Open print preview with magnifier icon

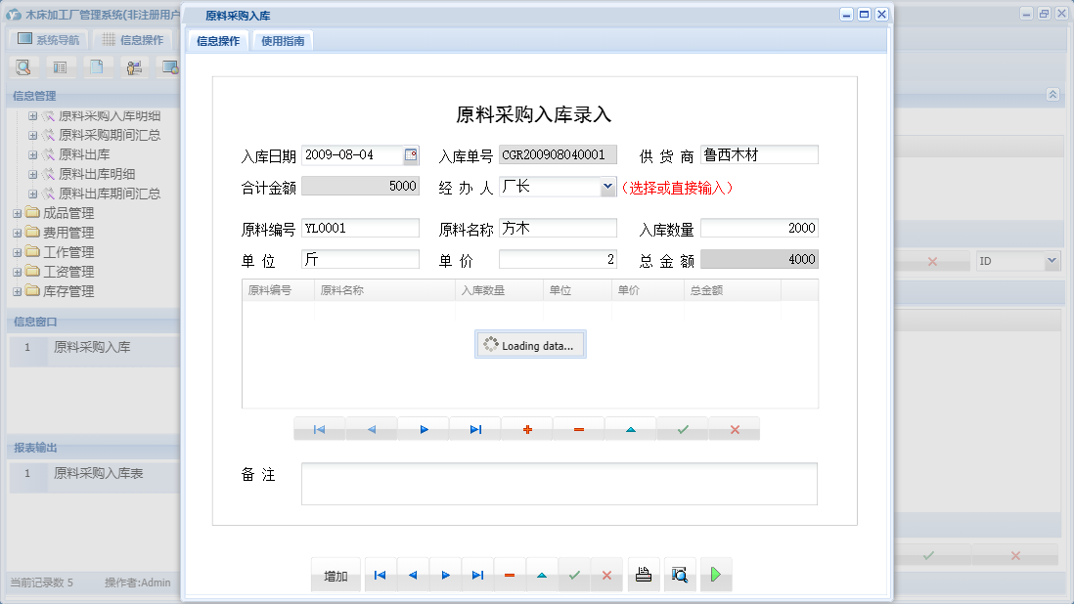(680, 575)
